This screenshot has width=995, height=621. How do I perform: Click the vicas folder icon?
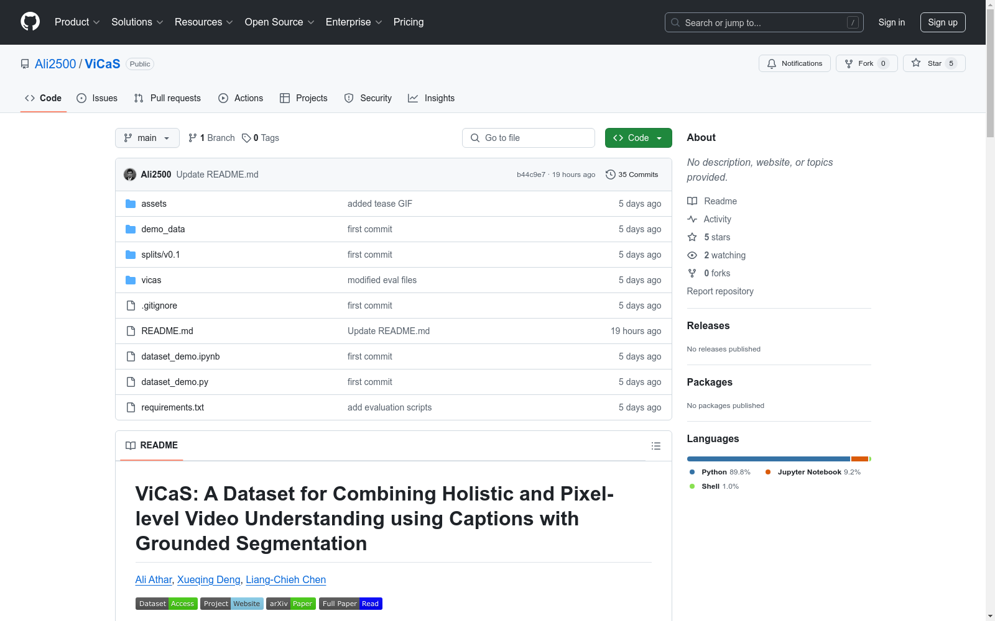(x=131, y=280)
